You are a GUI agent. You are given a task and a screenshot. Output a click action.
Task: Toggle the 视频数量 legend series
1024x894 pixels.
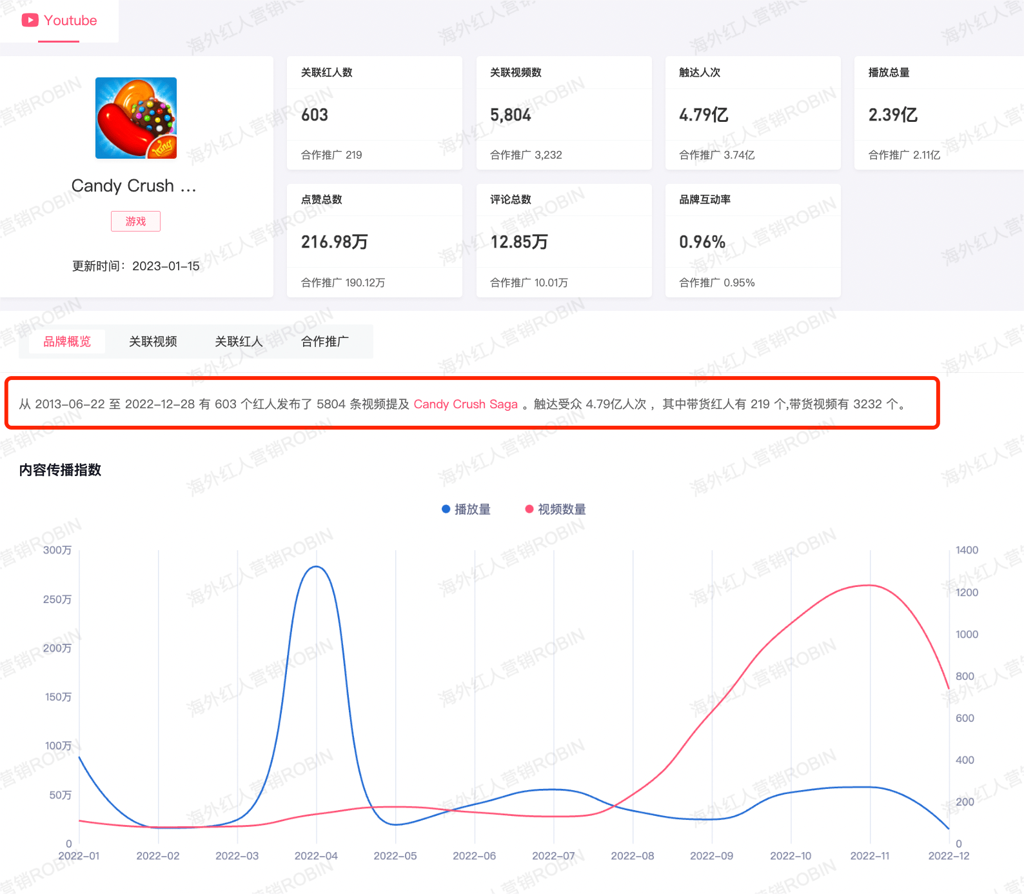[x=555, y=510]
